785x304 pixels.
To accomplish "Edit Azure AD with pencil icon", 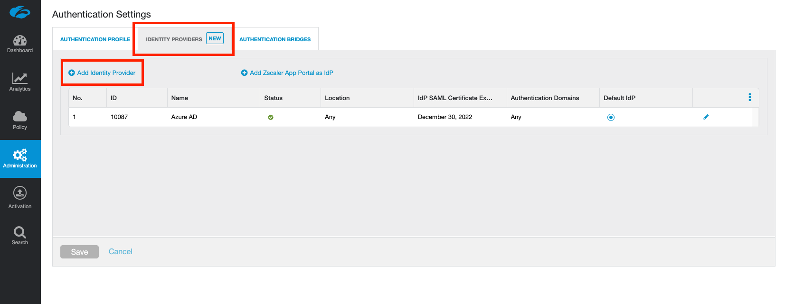I will (706, 117).
